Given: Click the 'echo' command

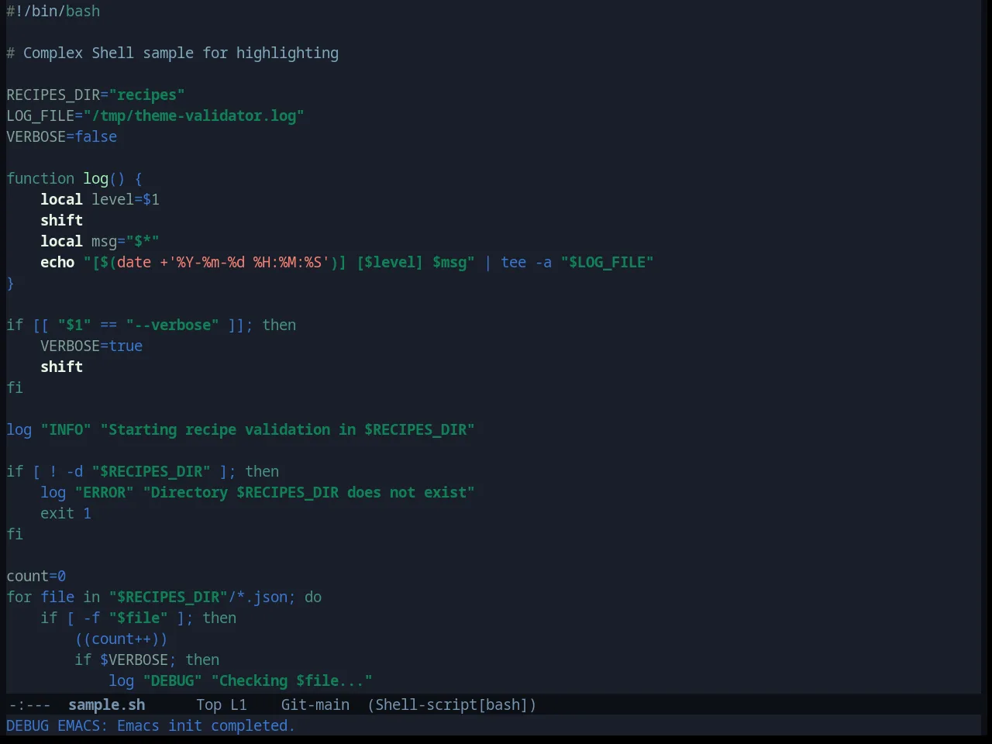Looking at the screenshot, I should [57, 262].
